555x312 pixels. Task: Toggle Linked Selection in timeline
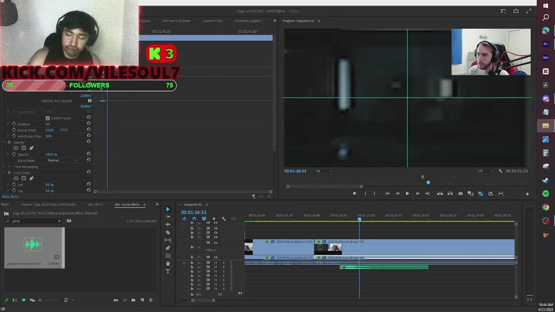point(204,219)
